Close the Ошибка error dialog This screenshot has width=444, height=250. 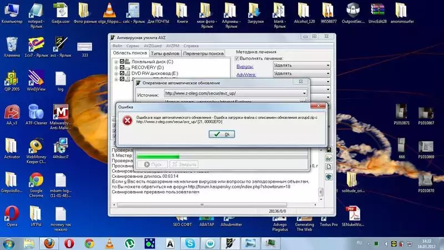point(318,106)
